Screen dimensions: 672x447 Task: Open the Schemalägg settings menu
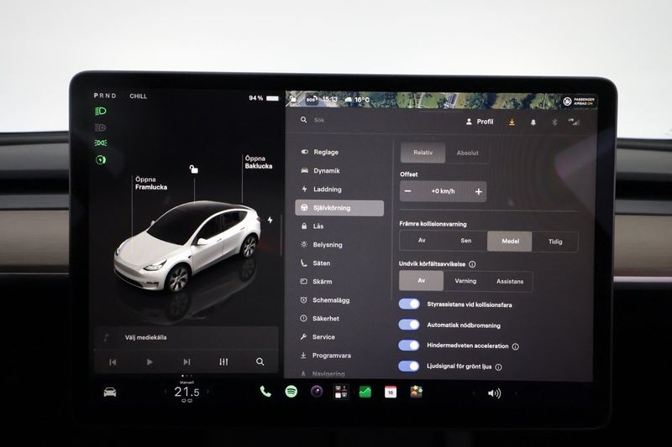click(325, 300)
